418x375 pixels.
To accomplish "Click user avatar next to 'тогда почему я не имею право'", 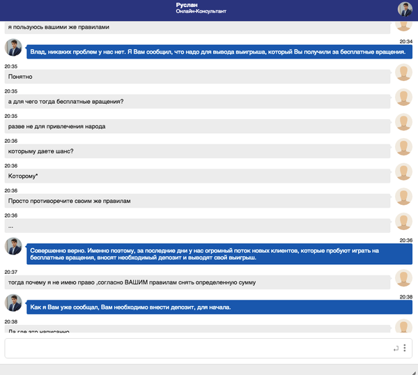I will pyautogui.click(x=403, y=277).
